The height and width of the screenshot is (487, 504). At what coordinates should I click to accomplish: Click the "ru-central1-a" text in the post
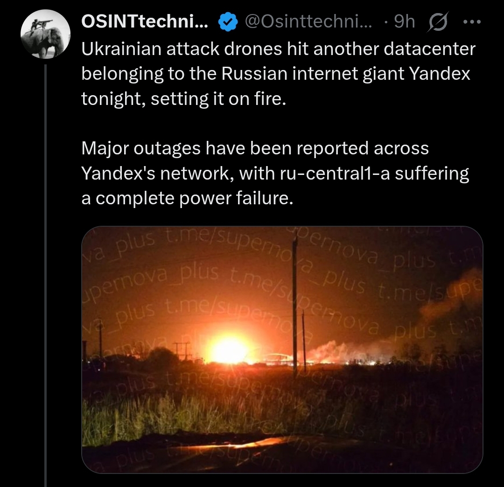pyautogui.click(x=335, y=174)
